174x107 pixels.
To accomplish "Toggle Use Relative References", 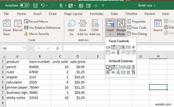I will coord(42,28).
